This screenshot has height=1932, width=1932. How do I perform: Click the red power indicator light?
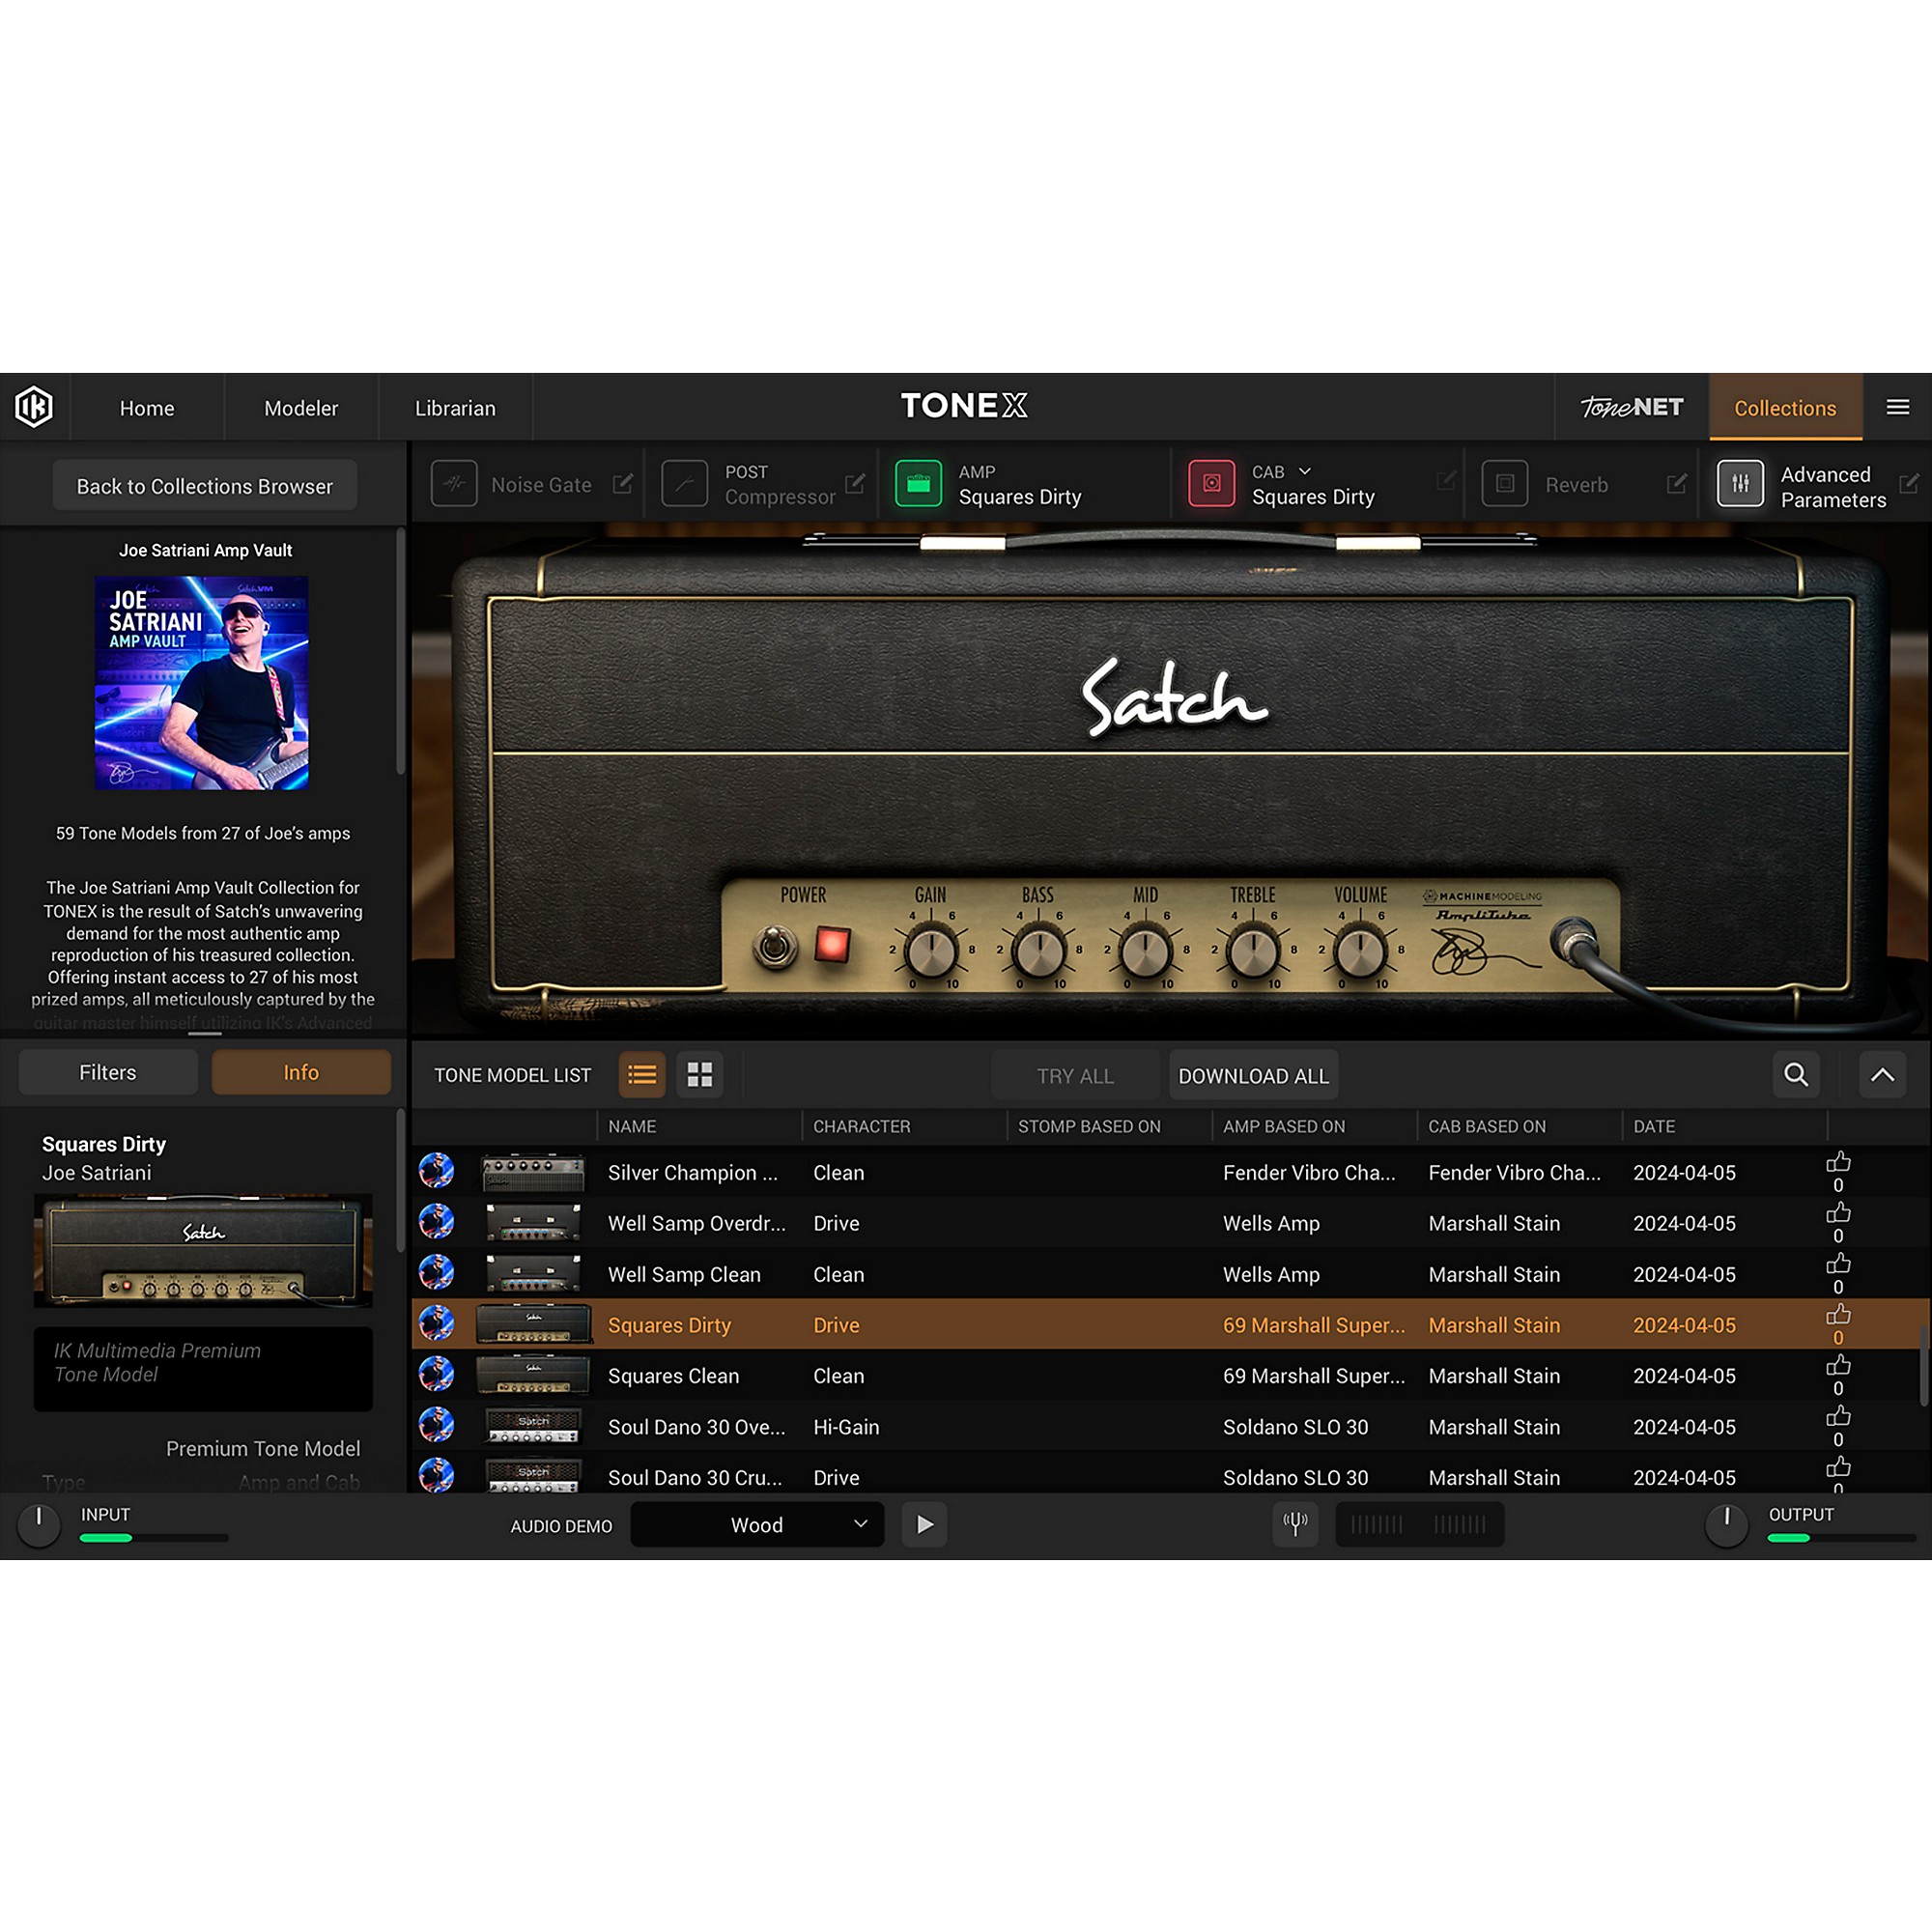[832, 944]
